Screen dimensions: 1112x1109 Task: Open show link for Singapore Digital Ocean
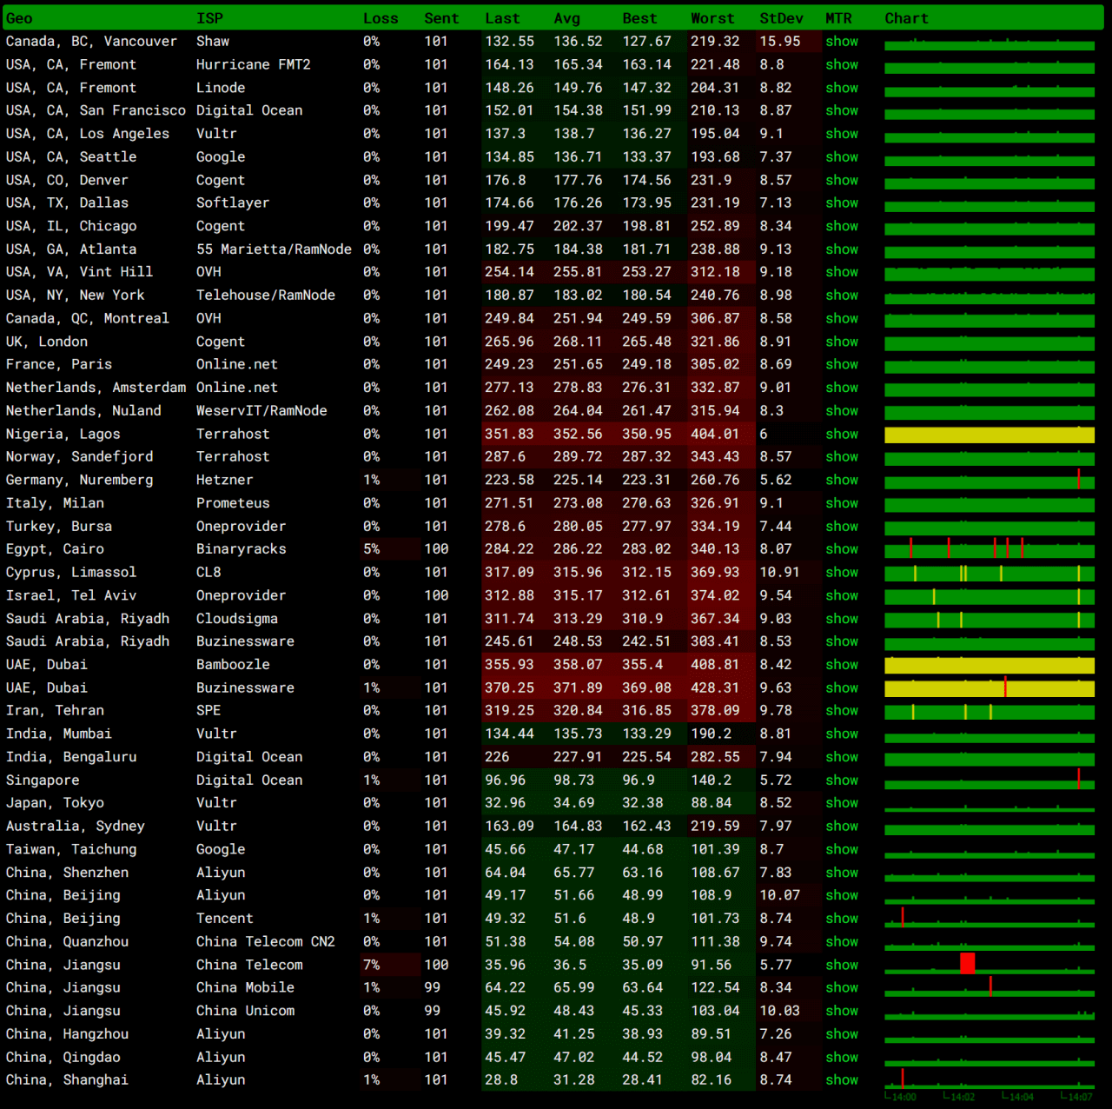842,780
